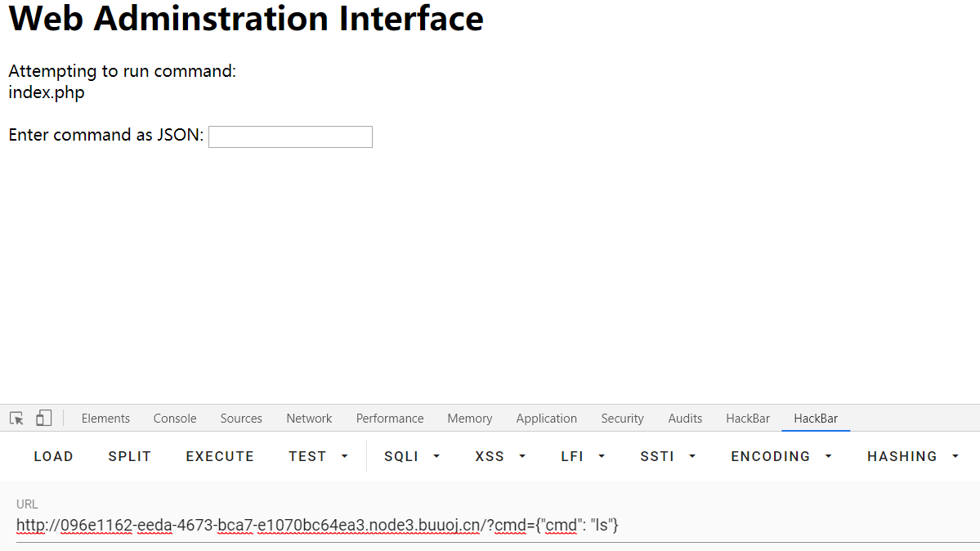
Task: Click the LOAD button in HackBar
Action: click(x=54, y=456)
